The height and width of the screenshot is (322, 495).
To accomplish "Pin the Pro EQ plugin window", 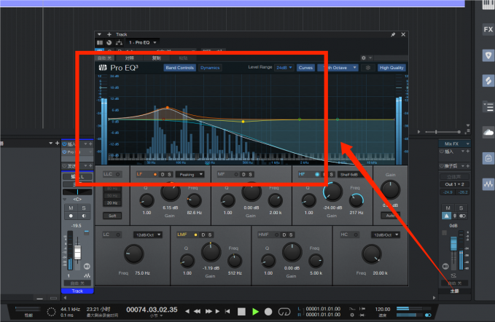I will pyautogui.click(x=393, y=34).
